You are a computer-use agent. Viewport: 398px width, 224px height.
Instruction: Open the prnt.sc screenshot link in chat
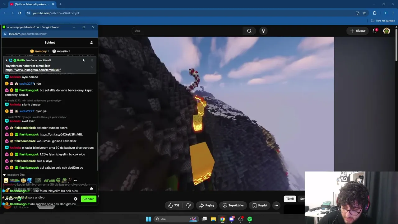[61, 134]
